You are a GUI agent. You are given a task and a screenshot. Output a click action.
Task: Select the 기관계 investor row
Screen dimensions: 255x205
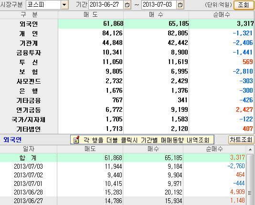[127, 43]
